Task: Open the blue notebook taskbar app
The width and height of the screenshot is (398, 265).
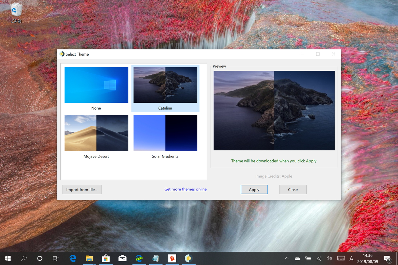Action: point(155,258)
